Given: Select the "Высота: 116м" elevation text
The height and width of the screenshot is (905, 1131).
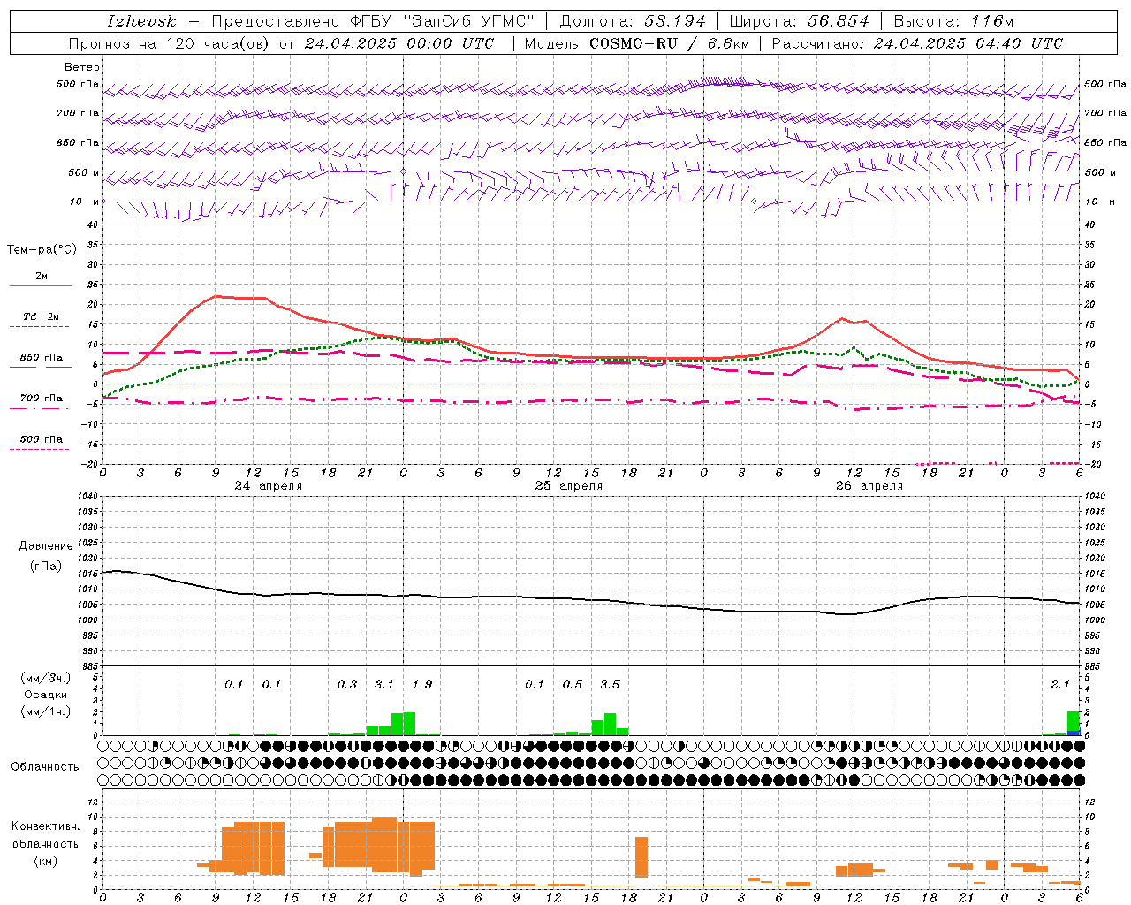Looking at the screenshot, I should [953, 21].
